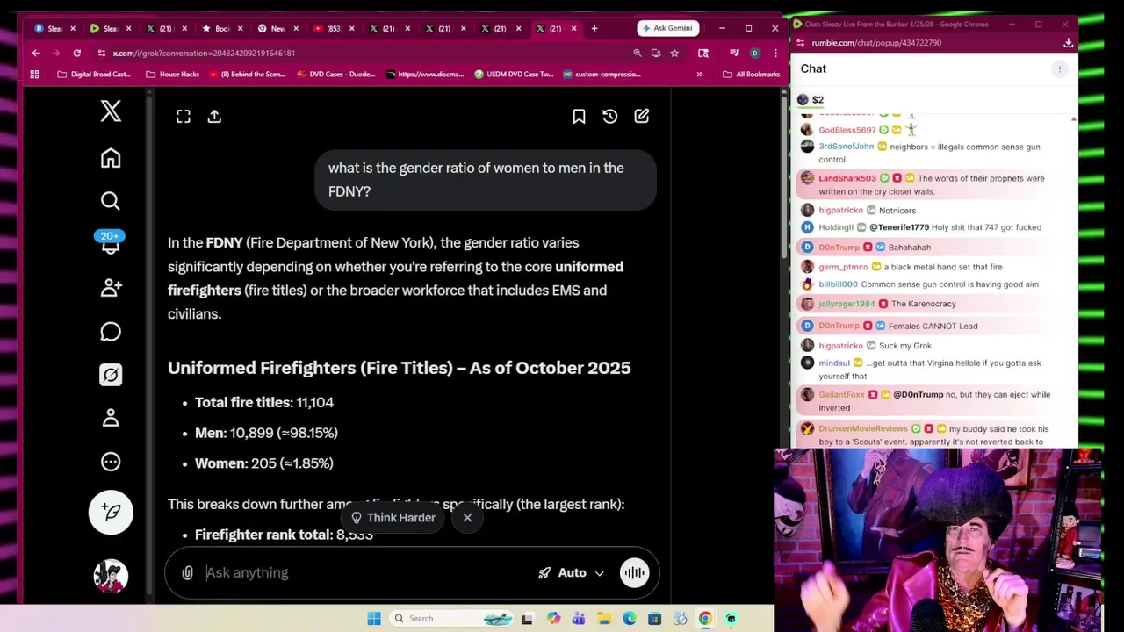This screenshot has width=1124, height=632.
Task: Open Microsoft Edge from taskbar
Action: tap(630, 619)
